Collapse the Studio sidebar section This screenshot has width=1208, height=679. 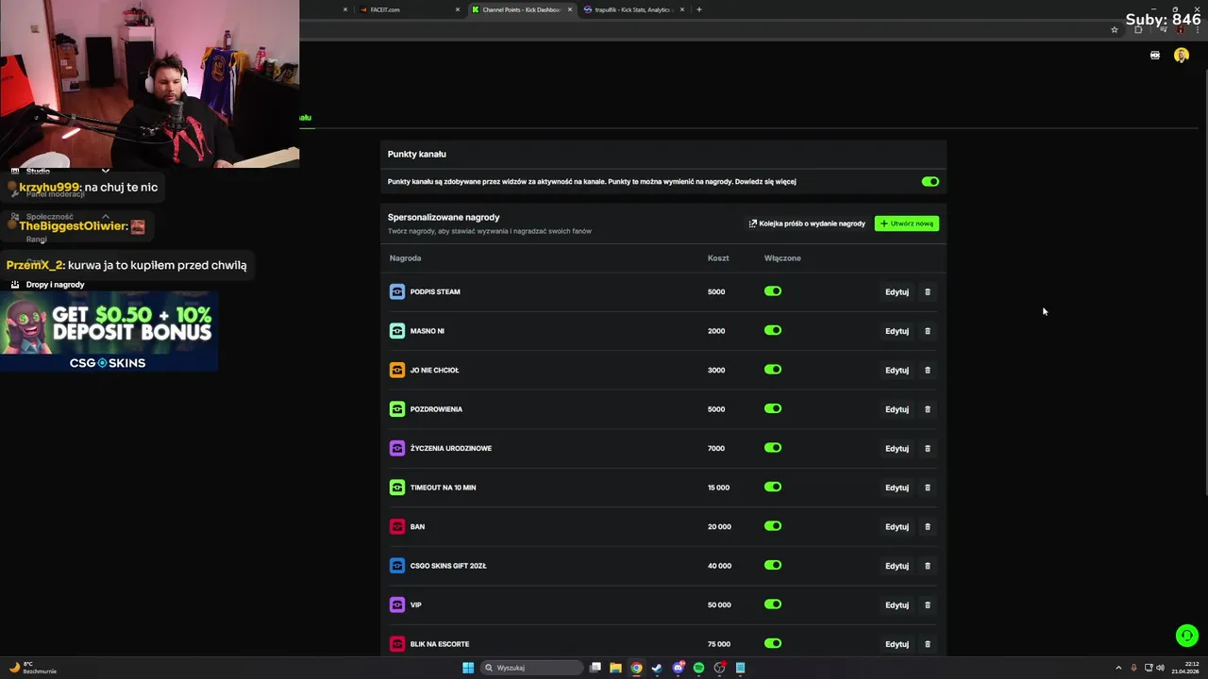tap(105, 172)
